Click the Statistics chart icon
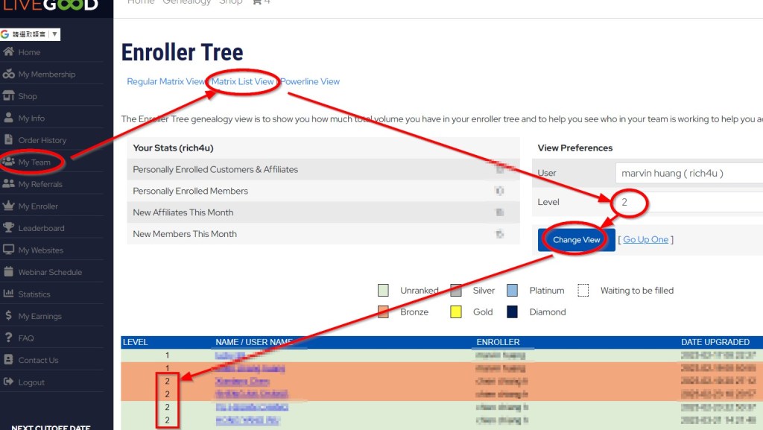Screen dimensions: 763x430 9,294
